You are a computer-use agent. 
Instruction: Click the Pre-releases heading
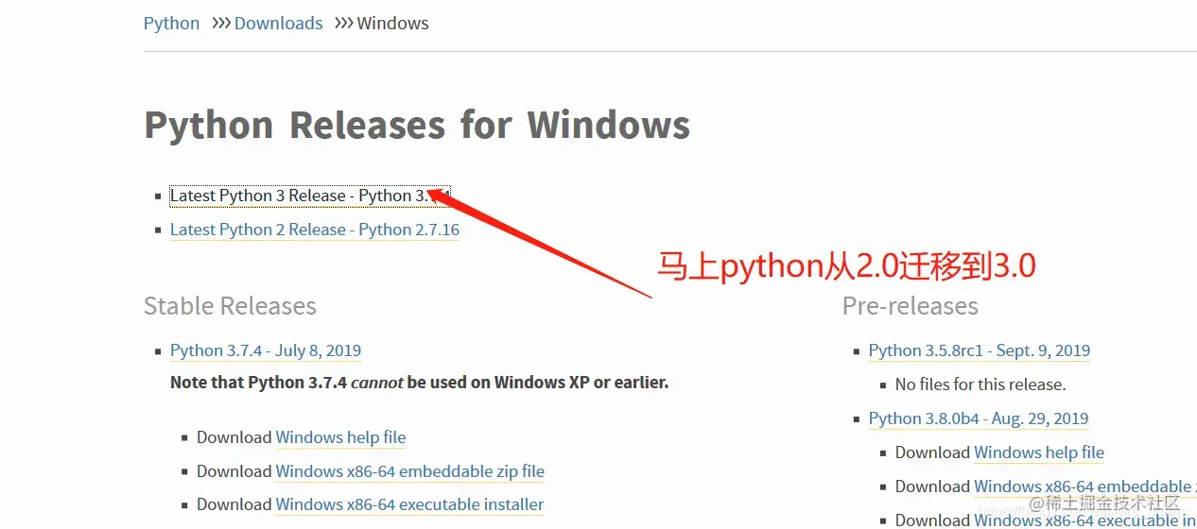(911, 306)
